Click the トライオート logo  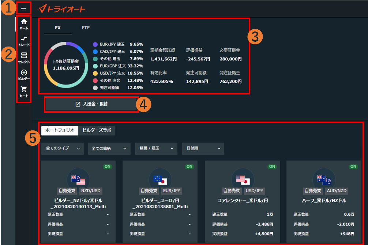61,9
